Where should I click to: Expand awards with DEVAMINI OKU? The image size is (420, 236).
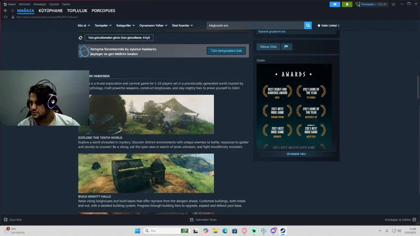click(x=296, y=154)
